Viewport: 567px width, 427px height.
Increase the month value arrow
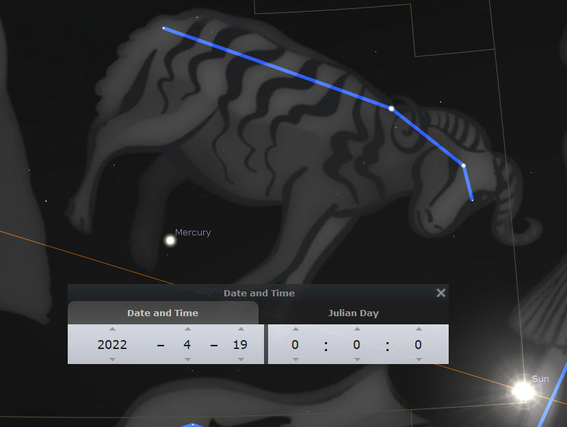pyautogui.click(x=187, y=329)
